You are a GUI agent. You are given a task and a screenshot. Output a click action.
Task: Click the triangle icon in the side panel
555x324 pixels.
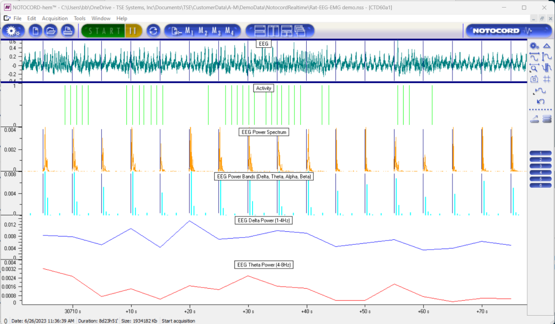[x=547, y=46]
